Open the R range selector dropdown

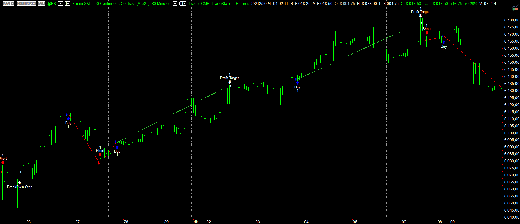[x=183, y=4]
